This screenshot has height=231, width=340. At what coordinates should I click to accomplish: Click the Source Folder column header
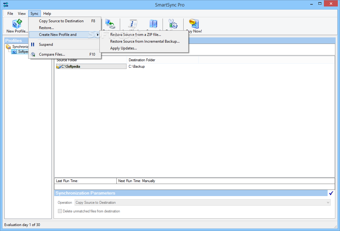click(91, 60)
